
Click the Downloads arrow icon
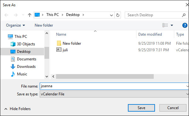(13, 67)
